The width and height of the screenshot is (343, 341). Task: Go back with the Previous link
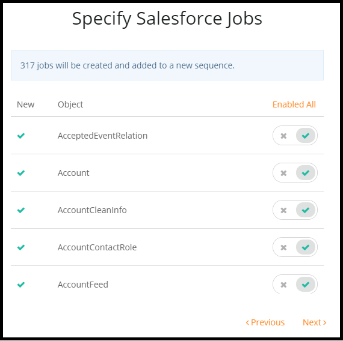tap(265, 322)
